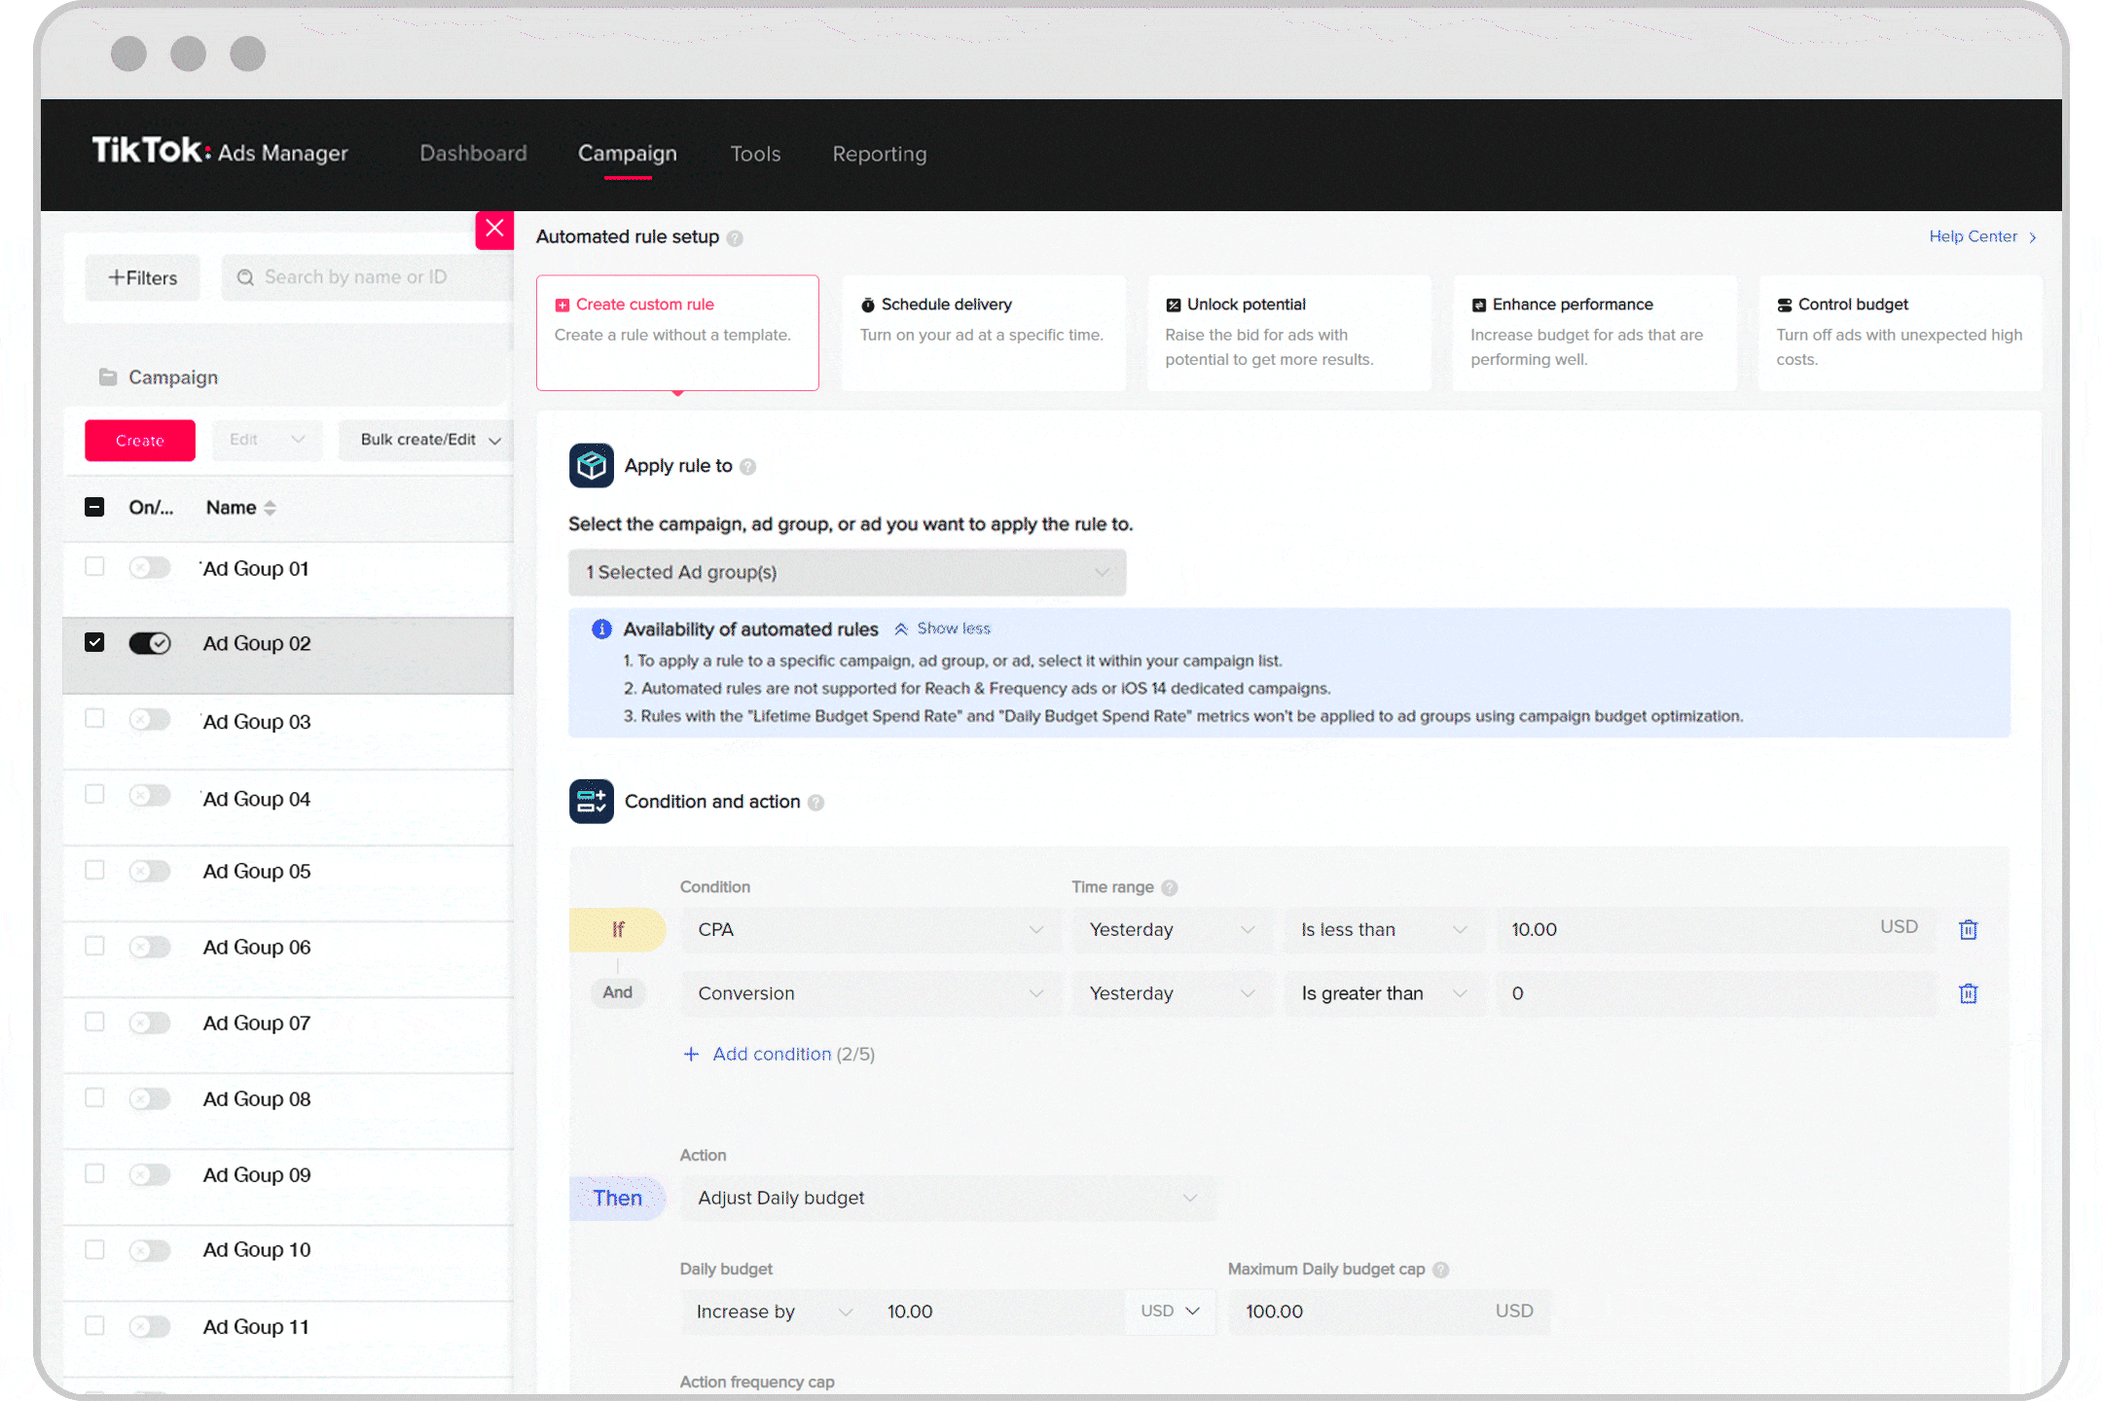The image size is (2102, 1401).
Task: Click the Automated rule setup icon
Action: coord(735,236)
